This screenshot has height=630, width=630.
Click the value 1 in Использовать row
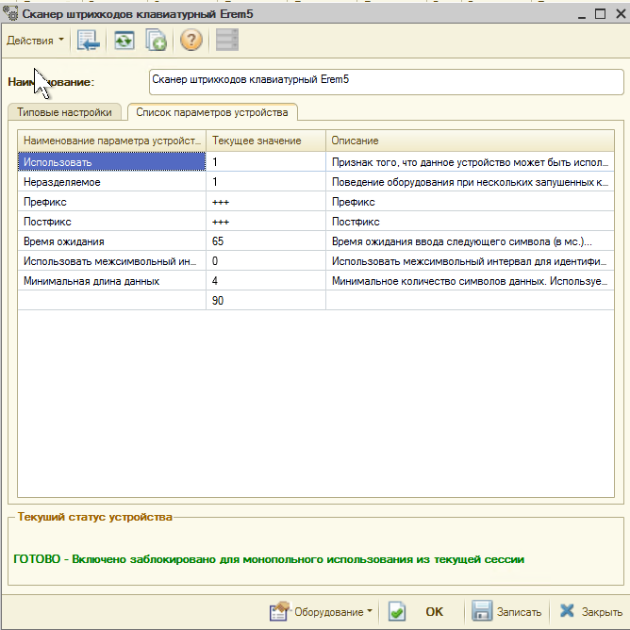point(266,162)
